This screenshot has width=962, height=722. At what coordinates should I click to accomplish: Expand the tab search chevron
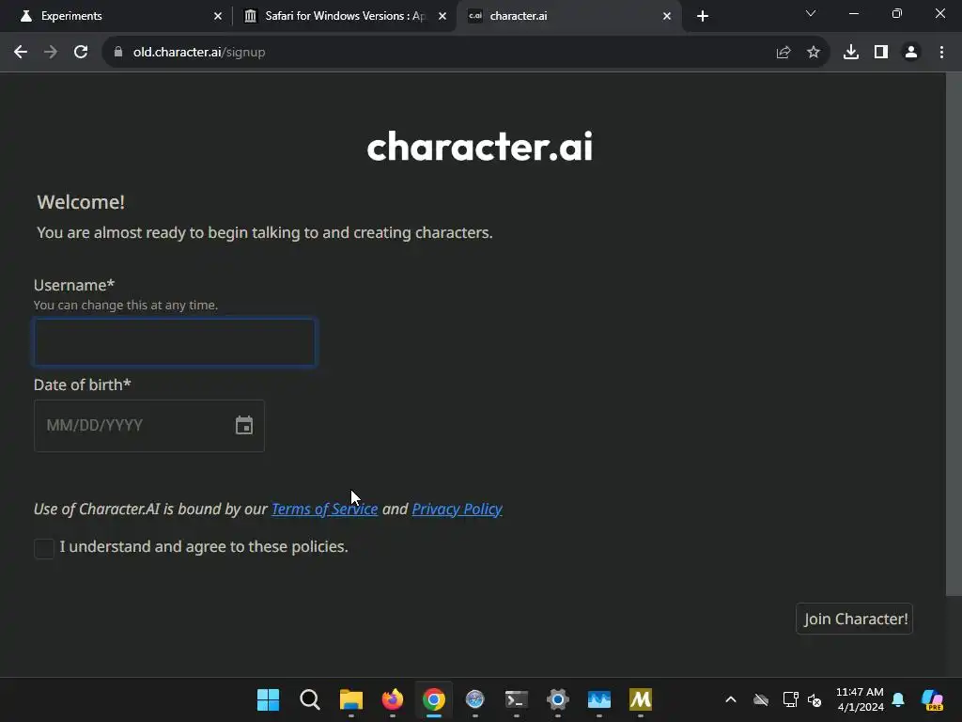(811, 13)
